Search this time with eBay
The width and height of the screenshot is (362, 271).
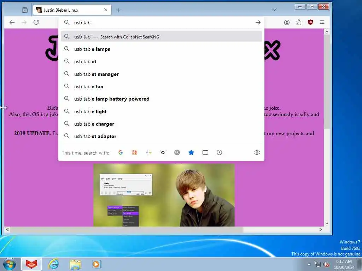click(x=149, y=152)
